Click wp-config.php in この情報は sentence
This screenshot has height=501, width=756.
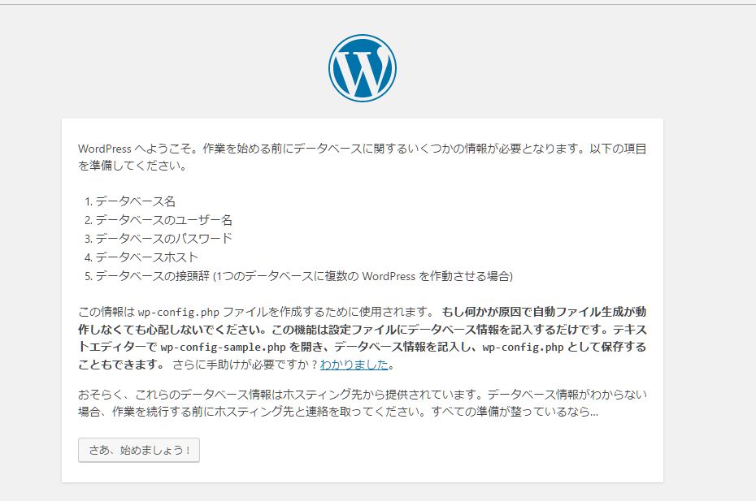(x=178, y=312)
